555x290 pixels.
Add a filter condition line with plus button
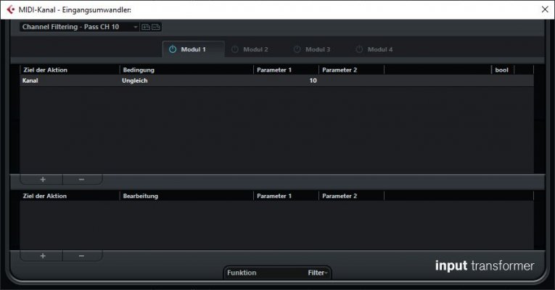pos(43,180)
